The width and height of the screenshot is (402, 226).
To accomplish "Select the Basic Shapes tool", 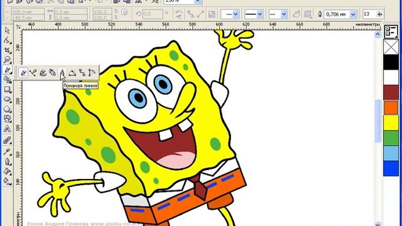I will click(7, 119).
